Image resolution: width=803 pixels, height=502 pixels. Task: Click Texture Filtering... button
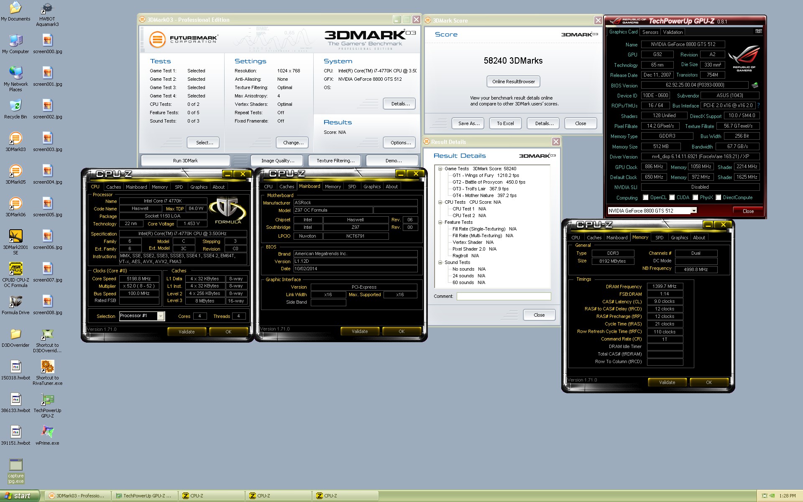tap(335, 161)
